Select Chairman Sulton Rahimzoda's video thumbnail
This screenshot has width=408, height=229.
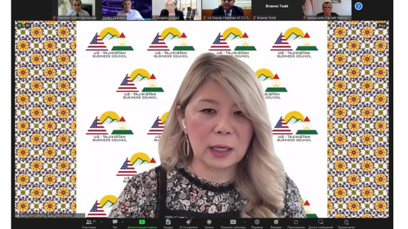click(76, 10)
